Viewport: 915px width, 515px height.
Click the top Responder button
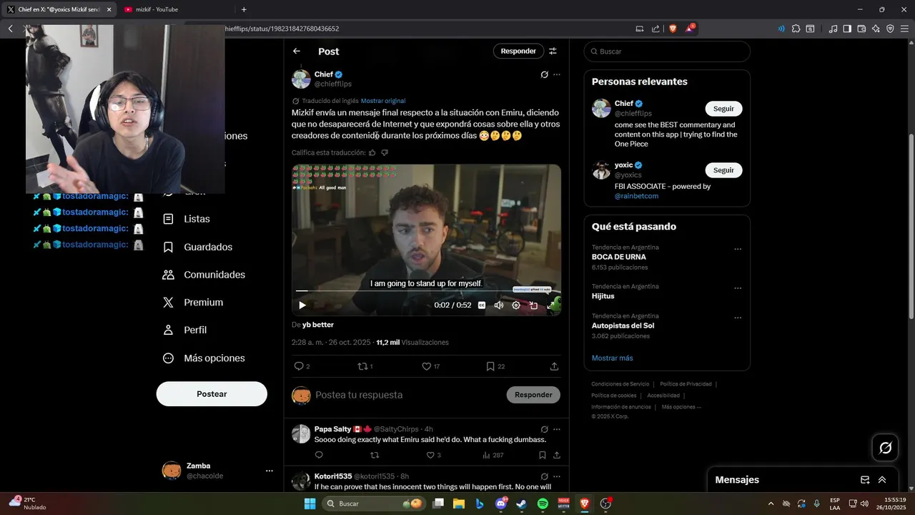click(518, 51)
